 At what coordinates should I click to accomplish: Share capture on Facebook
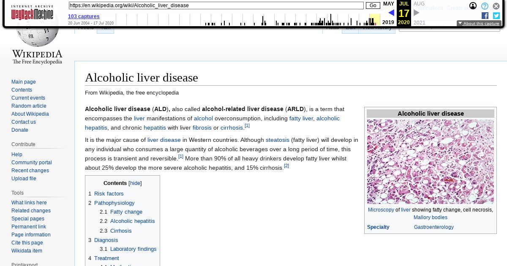(485, 16)
